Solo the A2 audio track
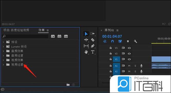Image resolution: width=171 pixels, height=93 pixels. pyautogui.click(x=135, y=71)
